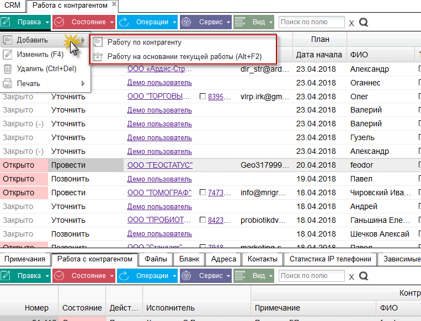Switch to the CRM tab

tap(12, 6)
